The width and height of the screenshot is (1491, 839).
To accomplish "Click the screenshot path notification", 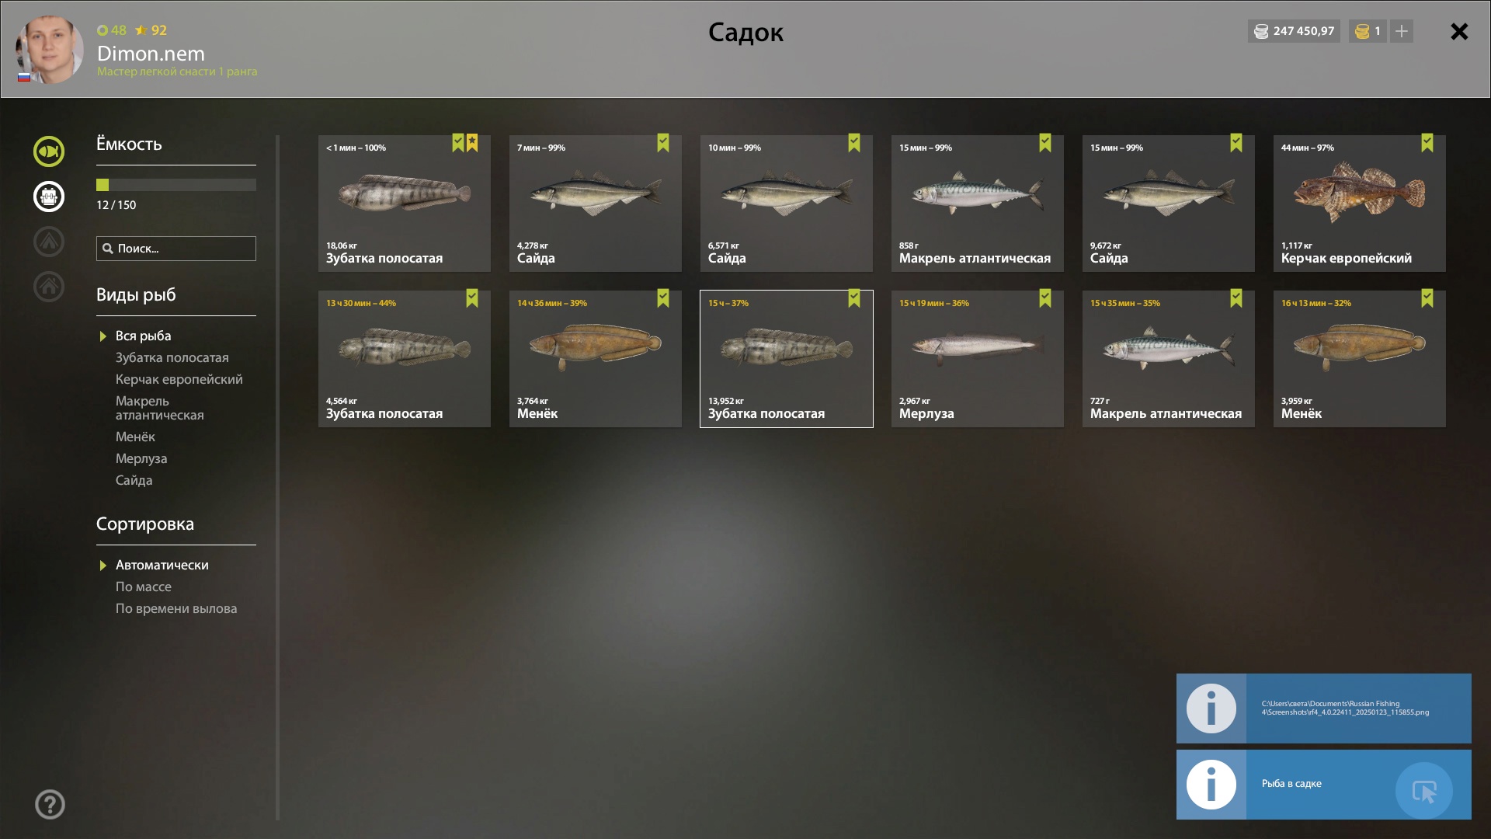I will [x=1323, y=708].
